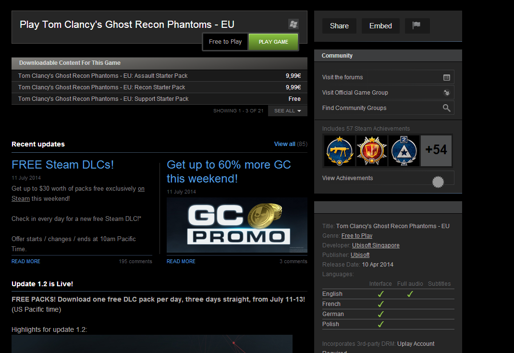
Task: Click the green PLAY GAME button
Action: pos(273,42)
